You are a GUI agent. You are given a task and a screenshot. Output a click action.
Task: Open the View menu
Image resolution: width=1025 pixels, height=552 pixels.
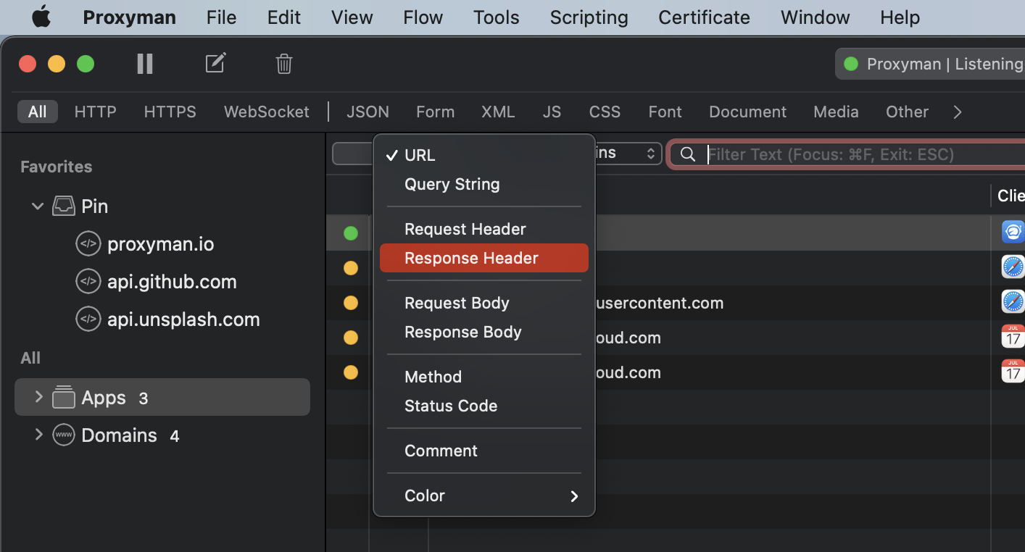click(x=352, y=17)
